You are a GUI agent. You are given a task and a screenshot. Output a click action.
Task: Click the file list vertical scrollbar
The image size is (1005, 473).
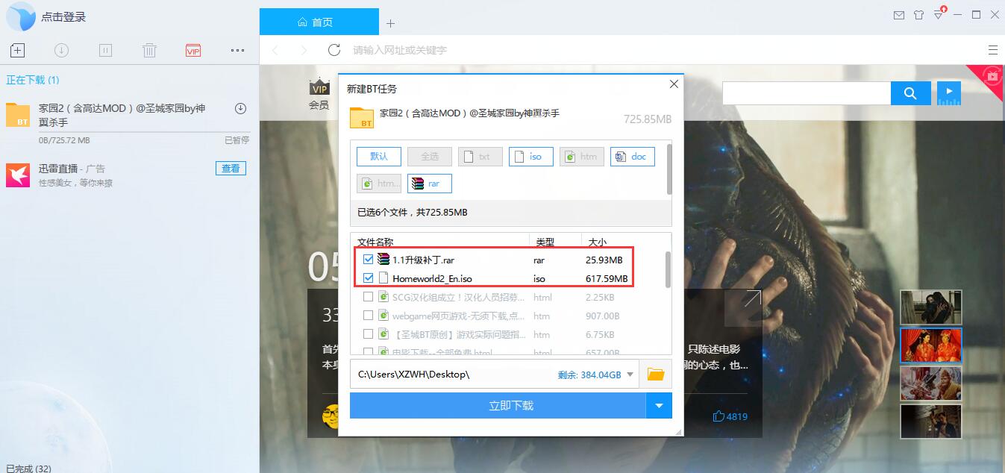(668, 269)
